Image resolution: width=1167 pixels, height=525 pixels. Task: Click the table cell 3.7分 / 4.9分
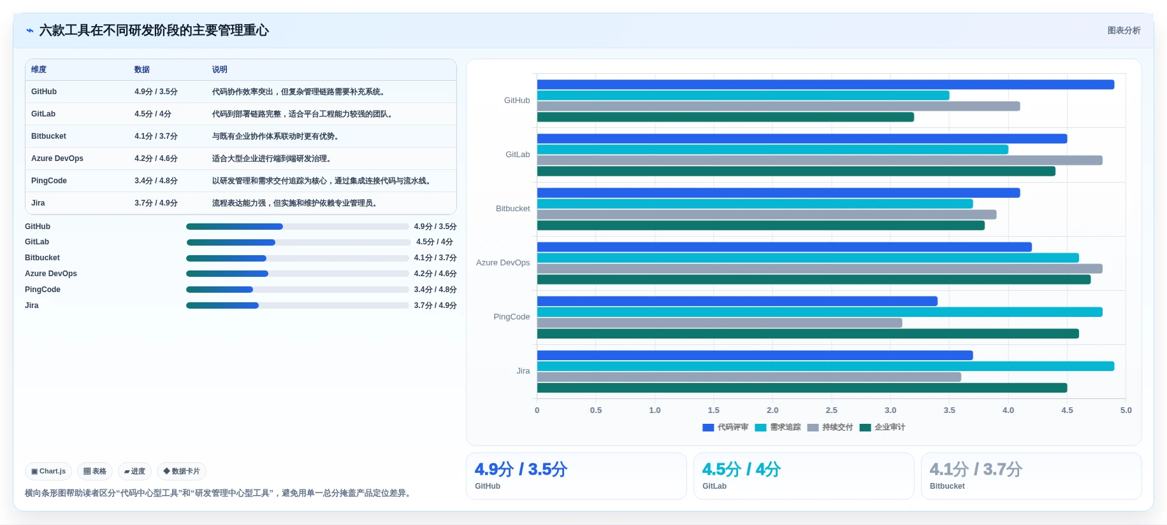point(156,203)
